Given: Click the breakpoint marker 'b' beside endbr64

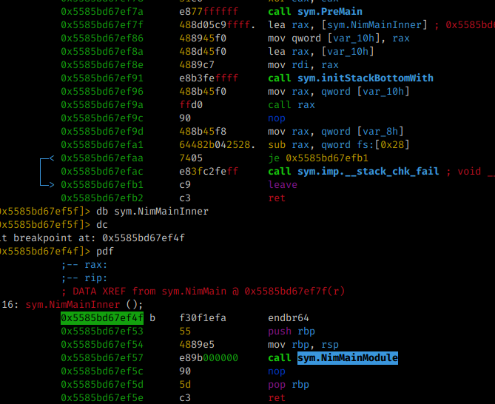Looking at the screenshot, I should (152, 318).
